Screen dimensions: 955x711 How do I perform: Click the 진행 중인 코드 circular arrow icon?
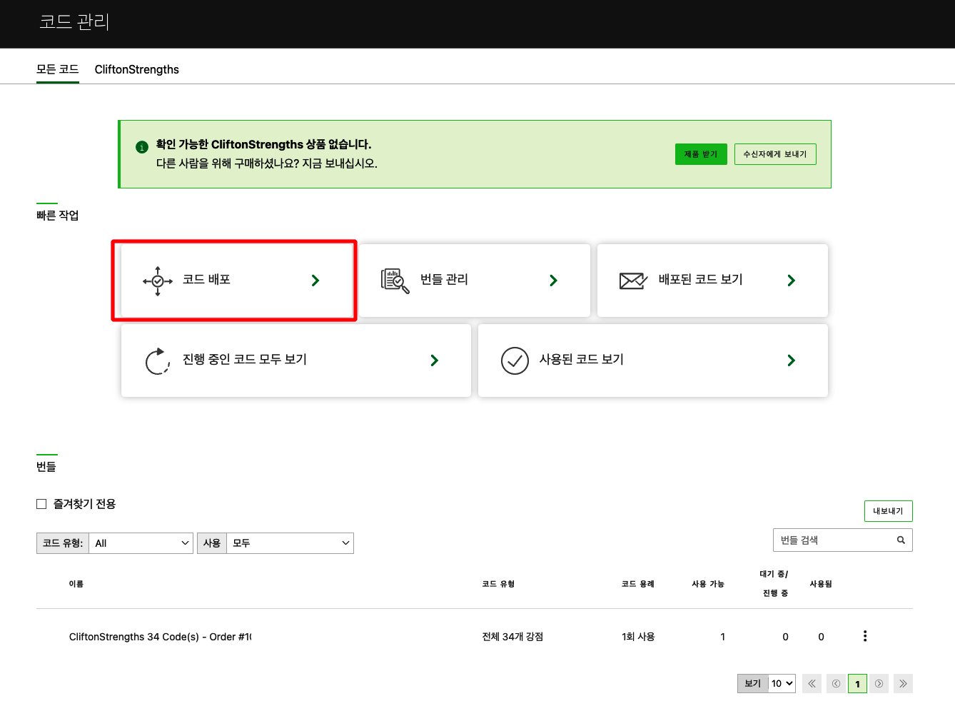[157, 361]
